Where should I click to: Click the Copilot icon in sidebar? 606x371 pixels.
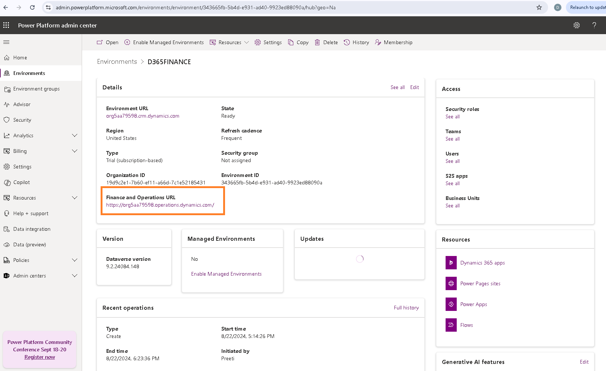tap(7, 183)
